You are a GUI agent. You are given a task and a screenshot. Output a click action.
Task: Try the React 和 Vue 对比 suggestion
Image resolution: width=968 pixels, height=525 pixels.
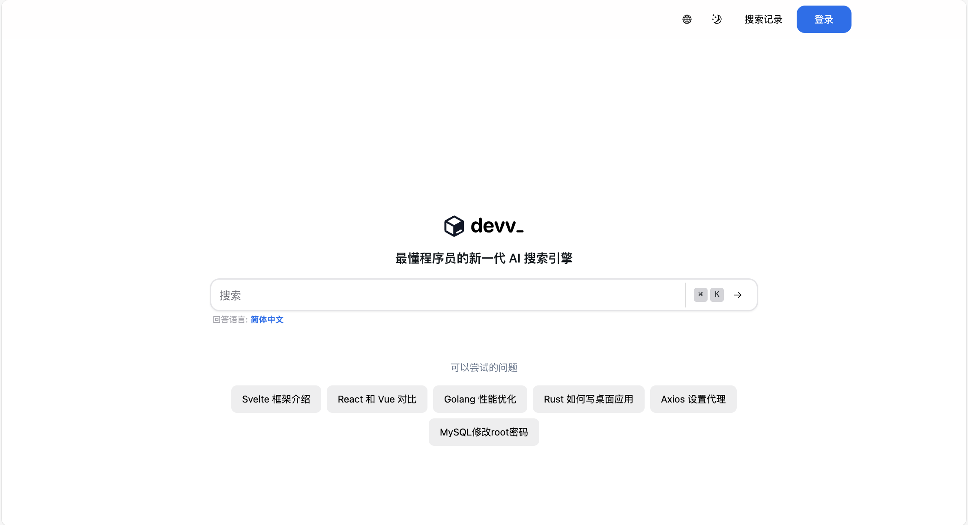(377, 399)
